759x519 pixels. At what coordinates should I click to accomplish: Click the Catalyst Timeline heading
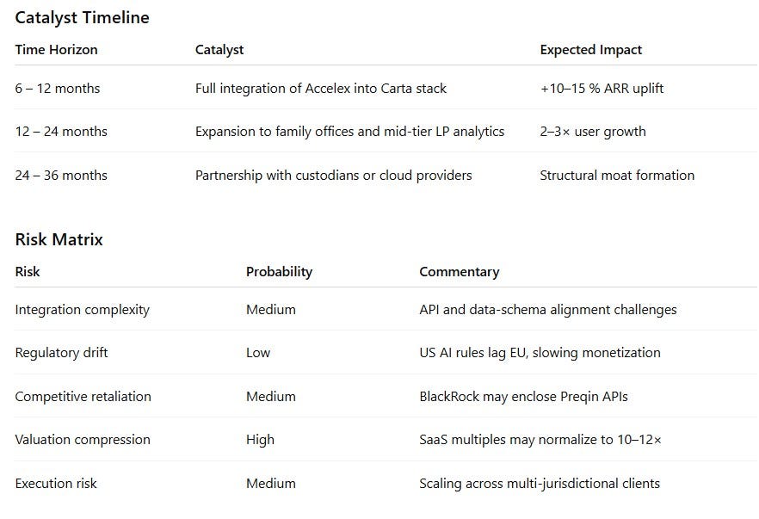tap(83, 18)
